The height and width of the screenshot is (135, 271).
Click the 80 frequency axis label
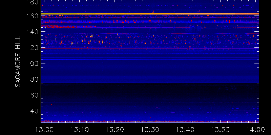[x=34, y=79]
